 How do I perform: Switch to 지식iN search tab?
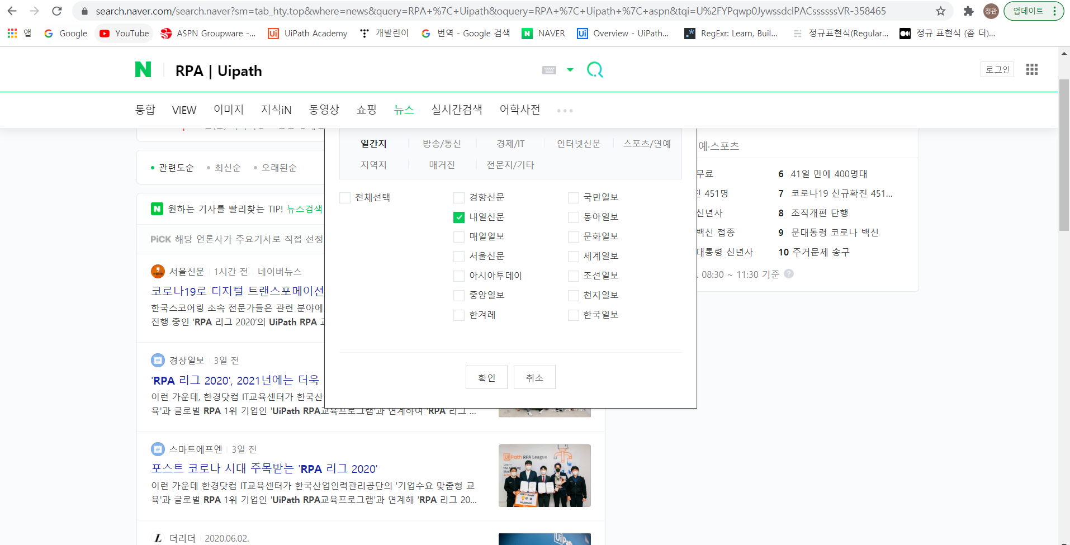276,110
